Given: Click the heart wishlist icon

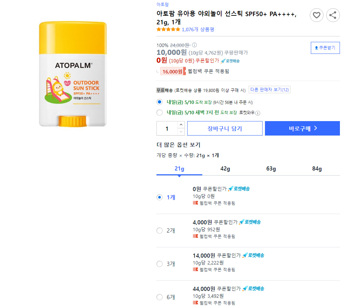Looking at the screenshot, I should pyautogui.click(x=316, y=15).
